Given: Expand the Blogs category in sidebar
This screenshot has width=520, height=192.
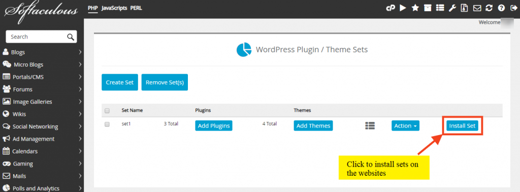Looking at the screenshot, I should 42,52.
